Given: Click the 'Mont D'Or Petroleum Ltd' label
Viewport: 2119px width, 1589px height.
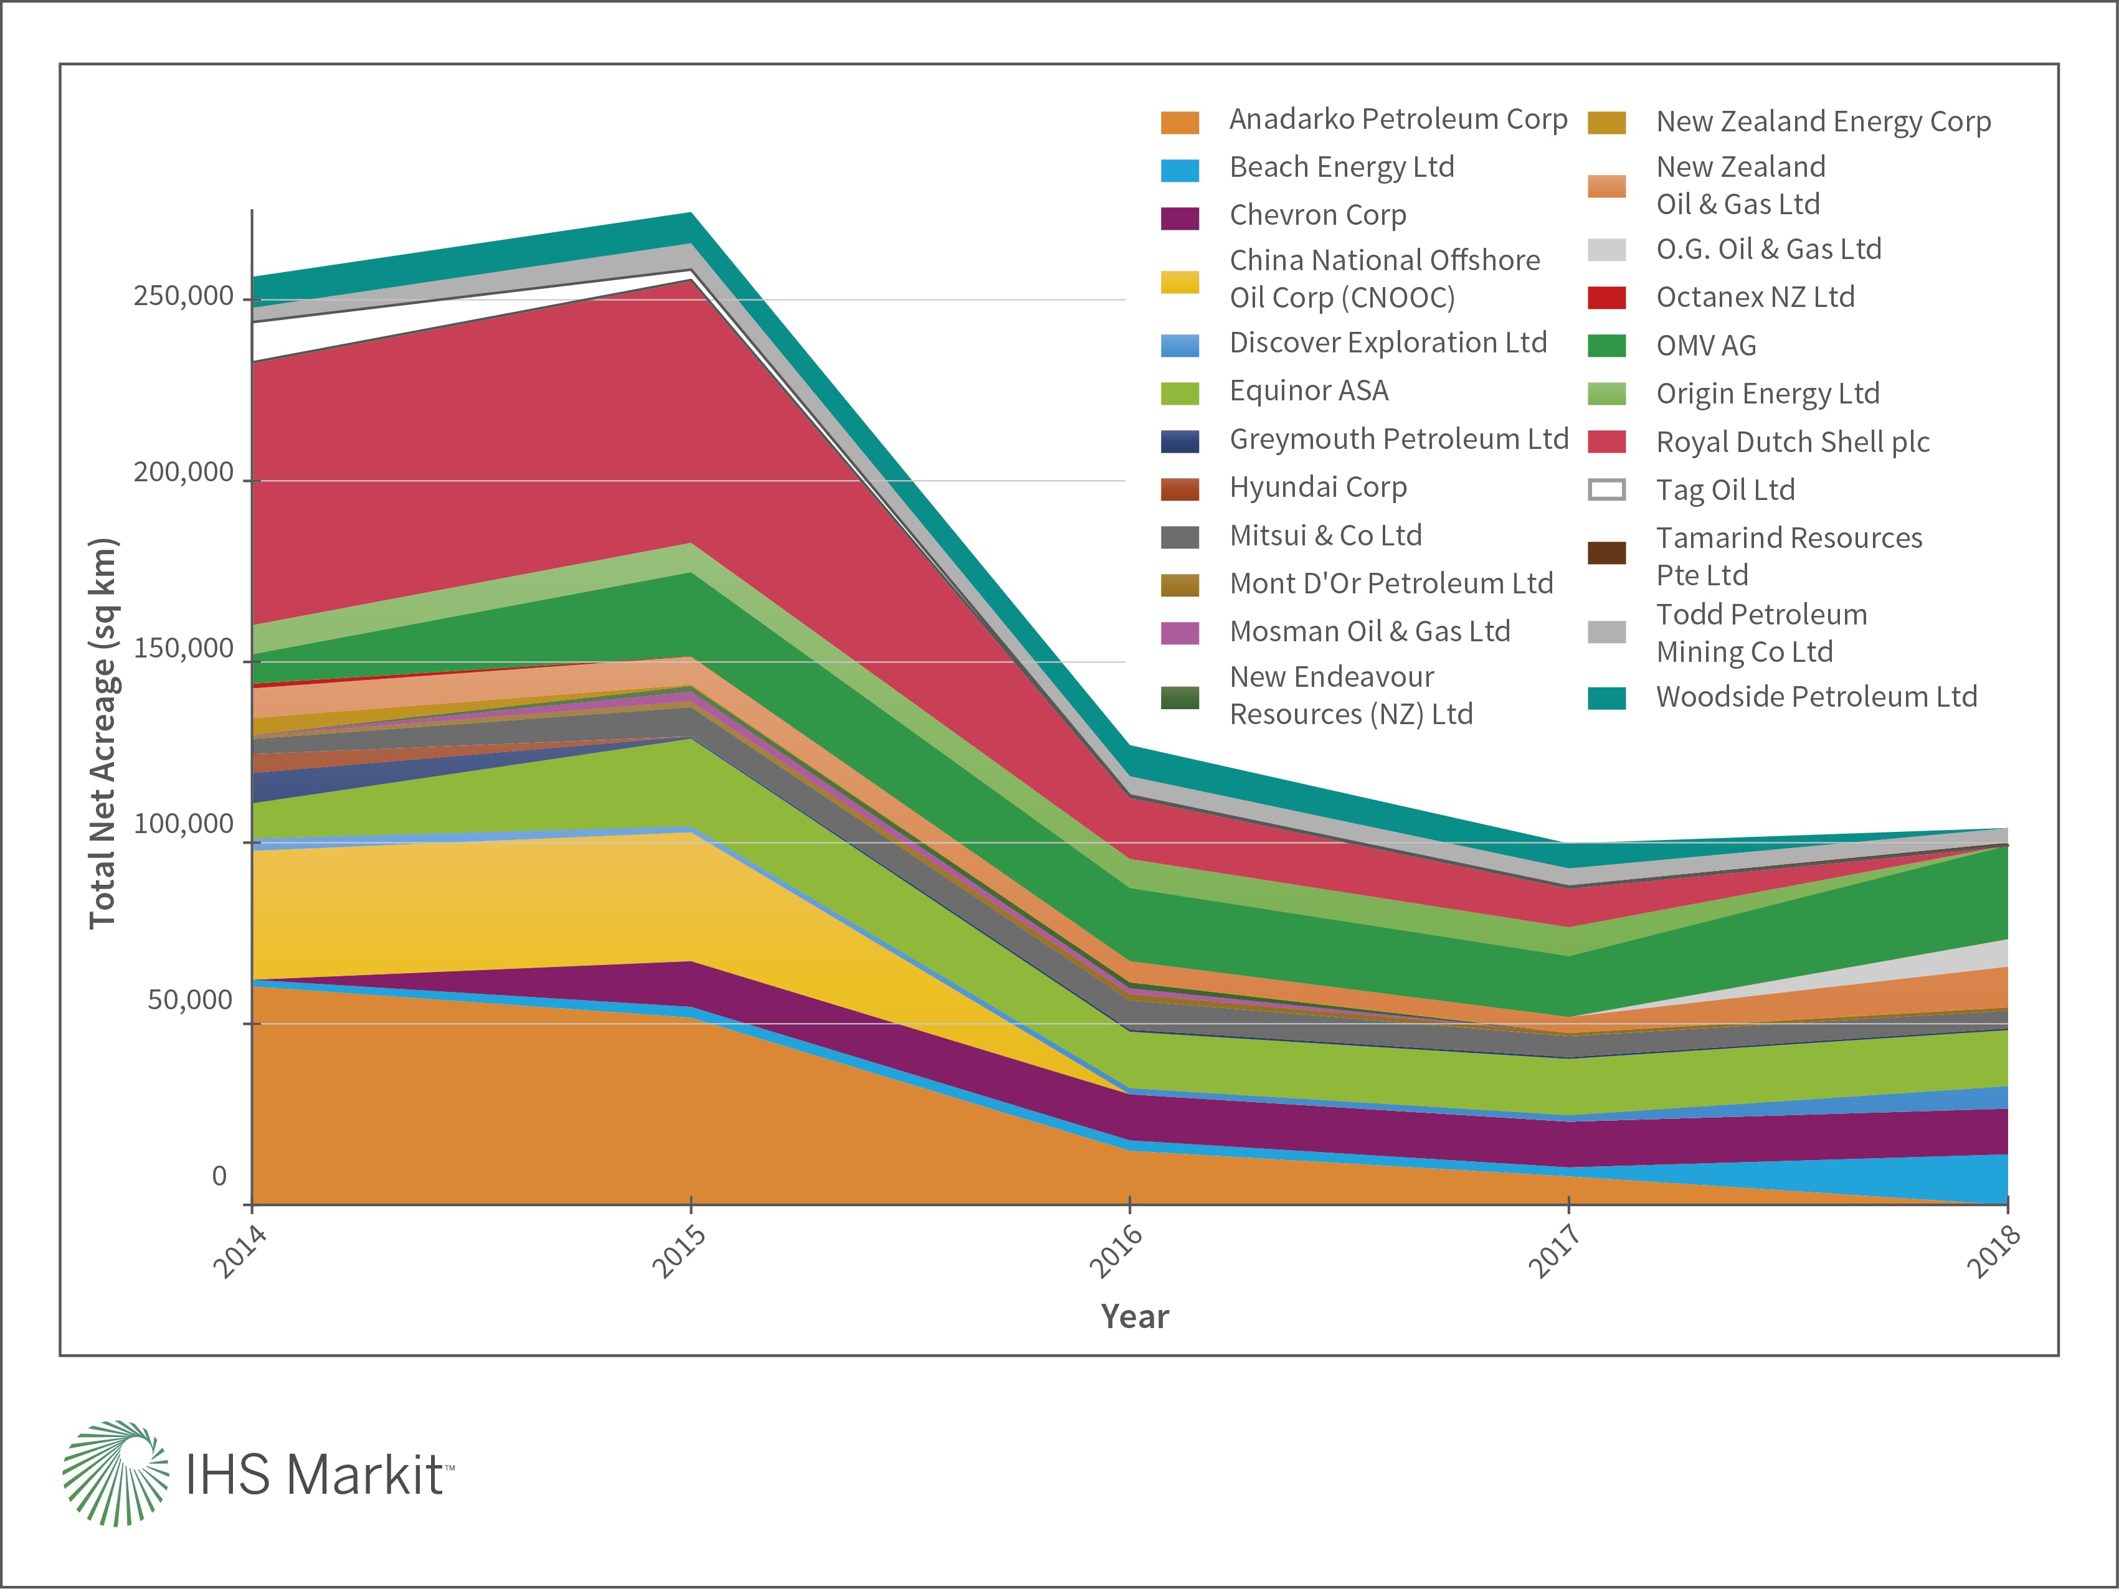Looking at the screenshot, I should 1391,583.
